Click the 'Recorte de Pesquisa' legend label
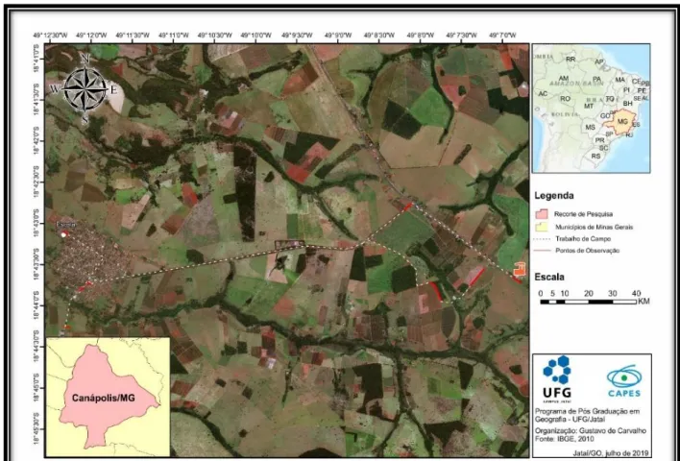The image size is (680, 461). click(583, 214)
